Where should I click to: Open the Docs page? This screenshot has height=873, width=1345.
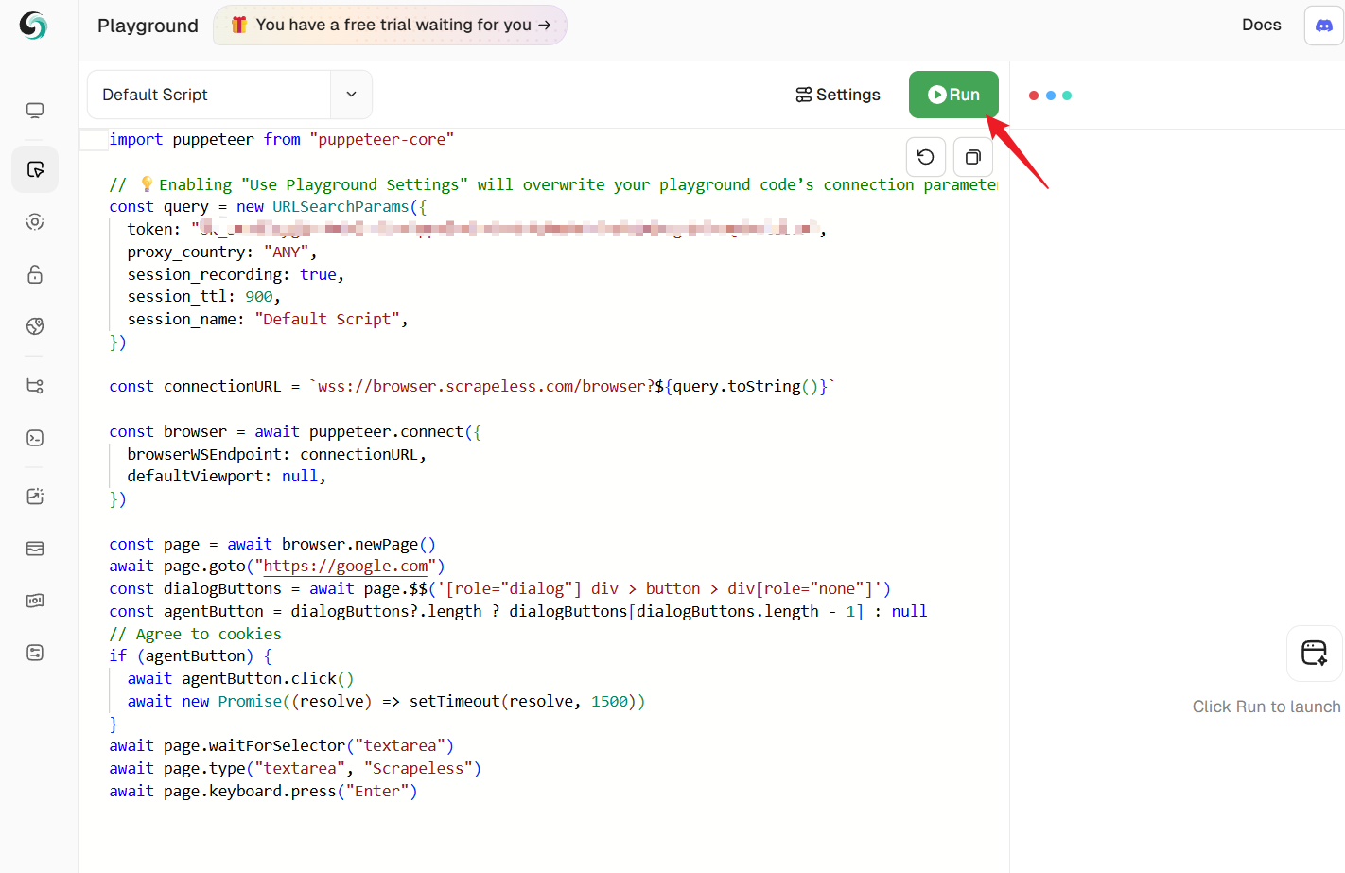[x=1261, y=26]
